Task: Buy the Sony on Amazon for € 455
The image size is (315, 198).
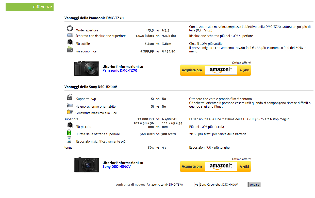Action: tap(215, 166)
